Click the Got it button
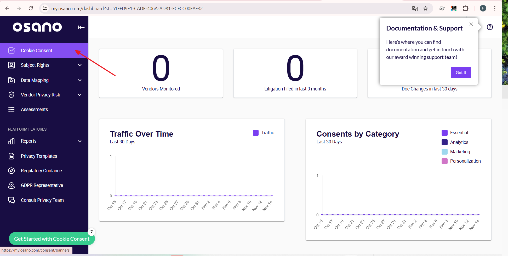Image resolution: width=508 pixels, height=256 pixels. 461,73
